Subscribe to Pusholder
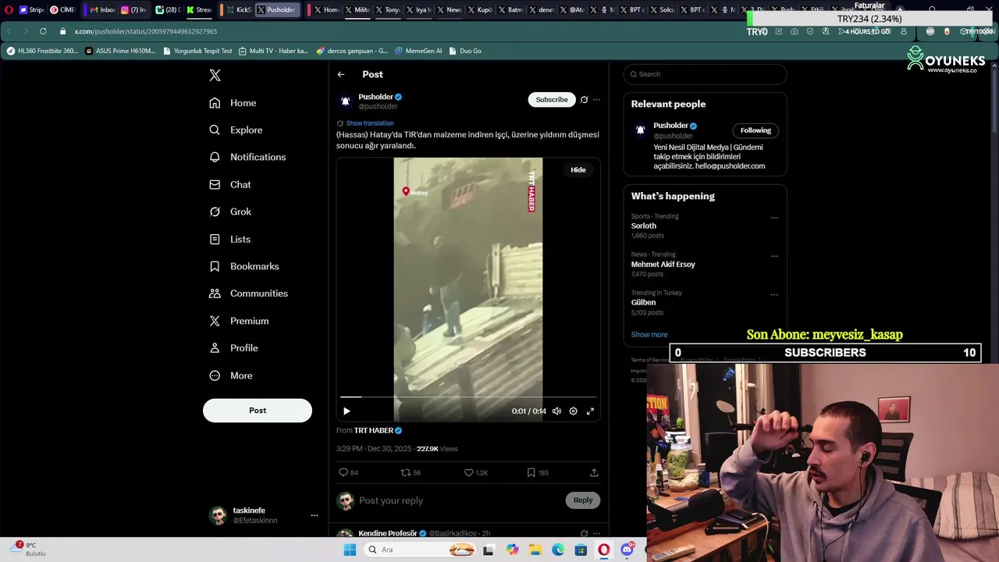The width and height of the screenshot is (999, 562). [552, 99]
